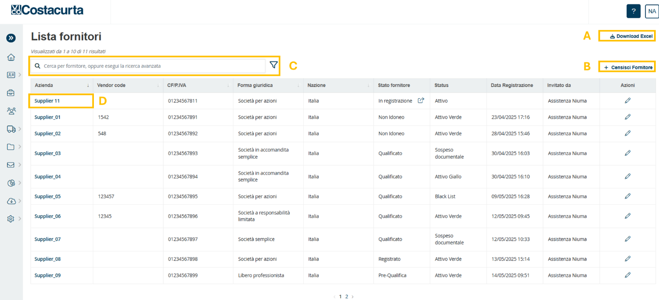Open Supplier_04 link

[48, 176]
